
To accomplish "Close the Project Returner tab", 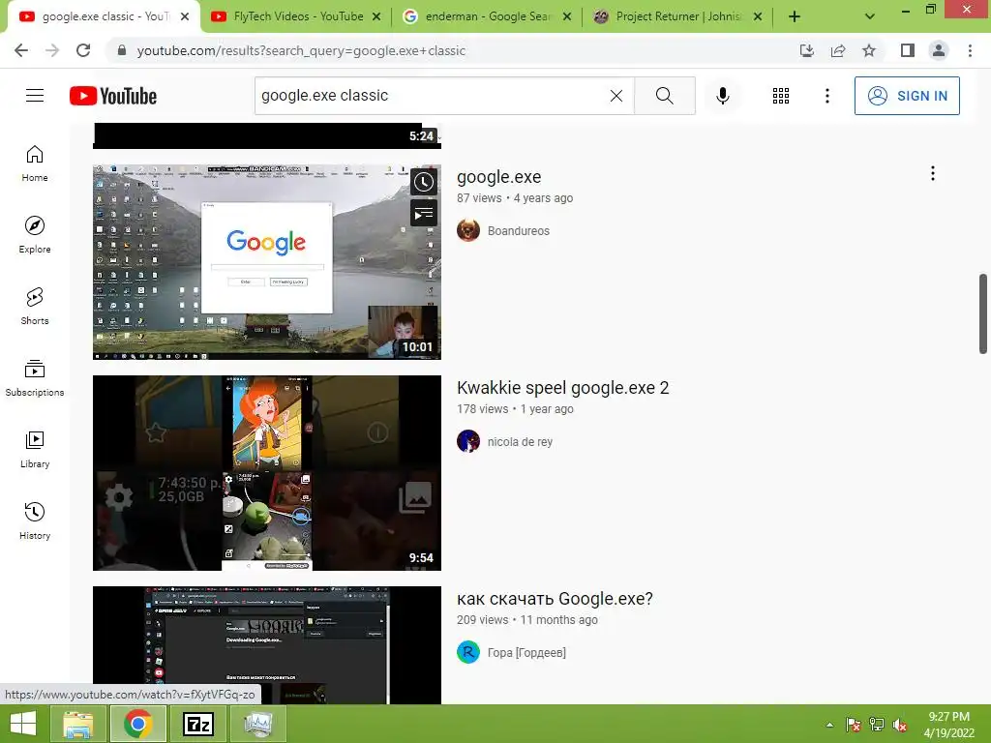I will click(758, 17).
